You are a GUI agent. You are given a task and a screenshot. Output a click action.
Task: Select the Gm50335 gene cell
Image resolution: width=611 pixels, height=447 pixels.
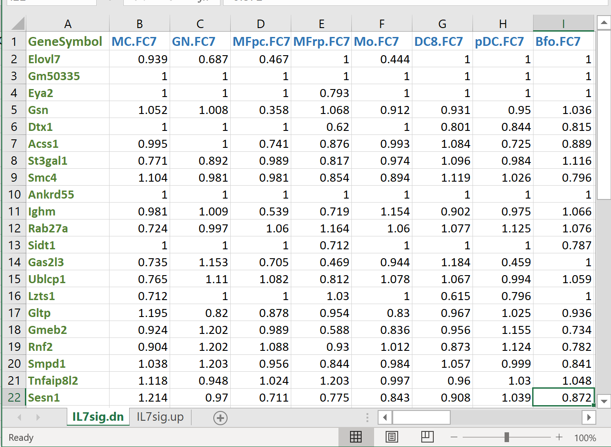(x=68, y=76)
